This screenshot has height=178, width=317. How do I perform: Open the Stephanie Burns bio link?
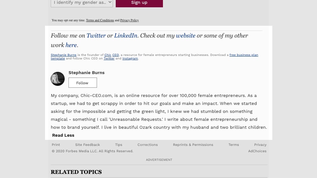pos(63,55)
